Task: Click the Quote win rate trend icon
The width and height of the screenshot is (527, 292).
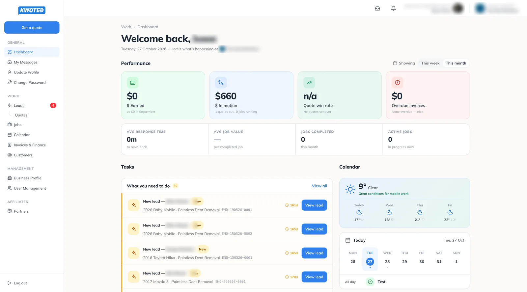Action: (x=309, y=83)
